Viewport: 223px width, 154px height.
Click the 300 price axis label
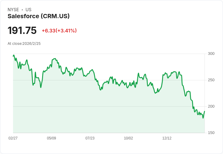click(x=211, y=54)
